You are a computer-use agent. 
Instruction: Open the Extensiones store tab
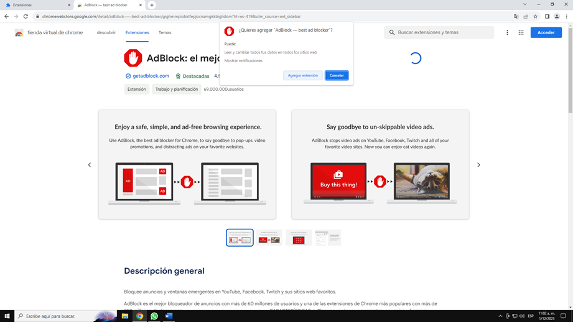click(137, 32)
